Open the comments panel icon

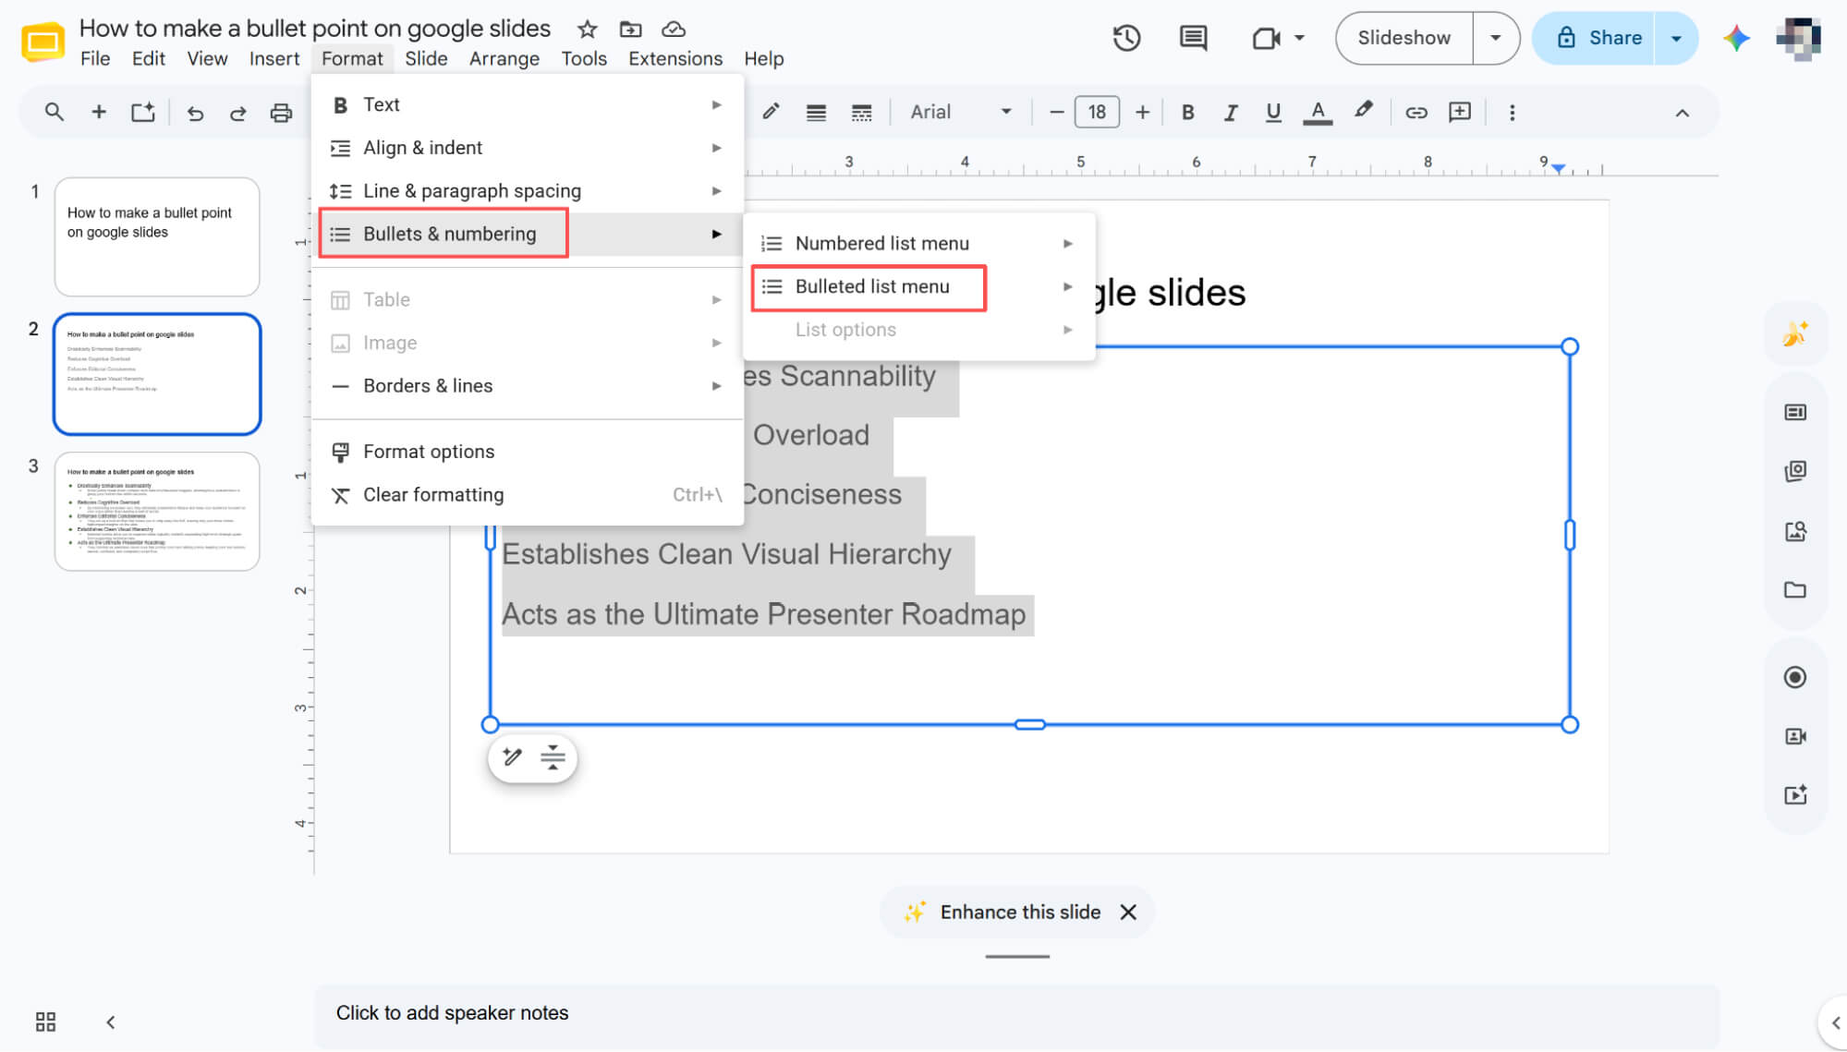point(1193,38)
